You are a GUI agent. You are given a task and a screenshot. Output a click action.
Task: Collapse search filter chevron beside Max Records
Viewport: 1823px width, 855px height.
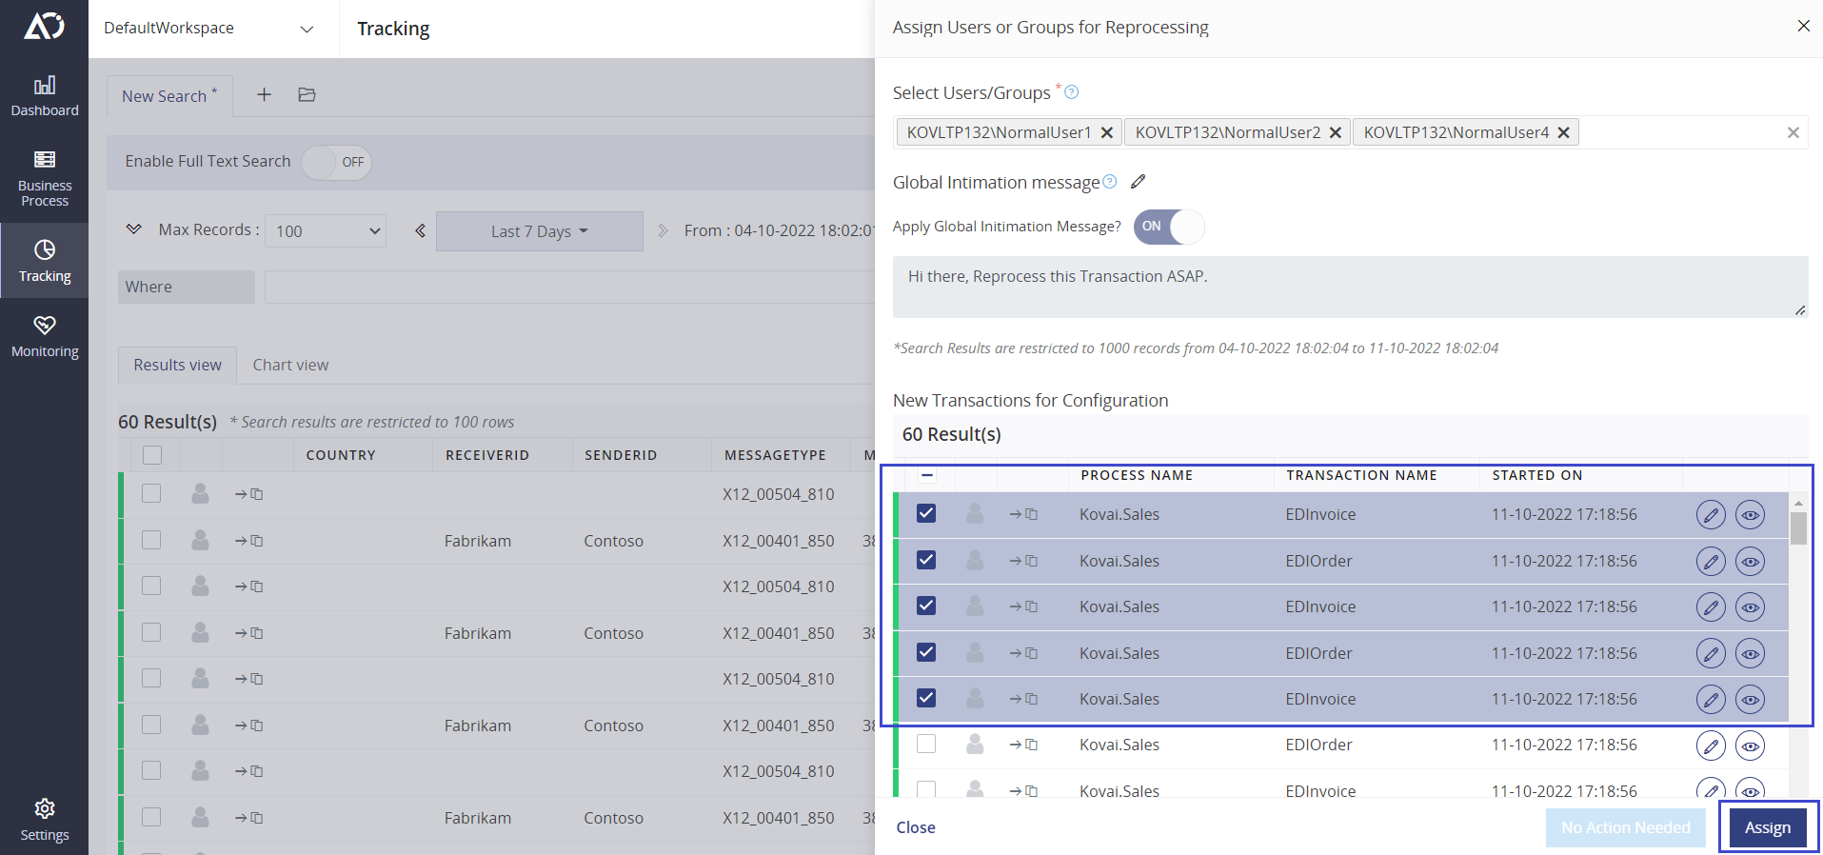(x=134, y=229)
